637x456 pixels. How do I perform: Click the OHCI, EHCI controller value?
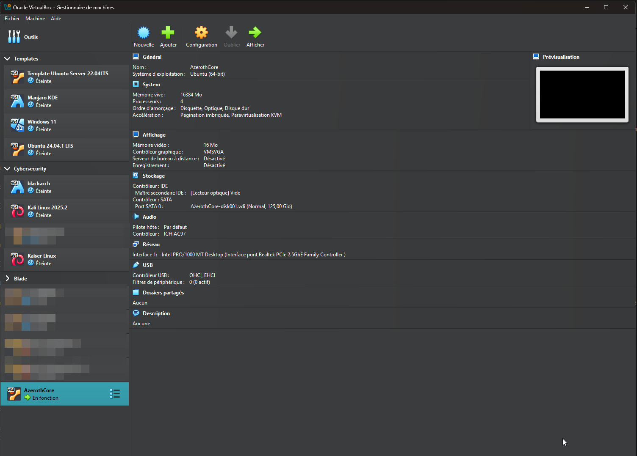pos(202,275)
